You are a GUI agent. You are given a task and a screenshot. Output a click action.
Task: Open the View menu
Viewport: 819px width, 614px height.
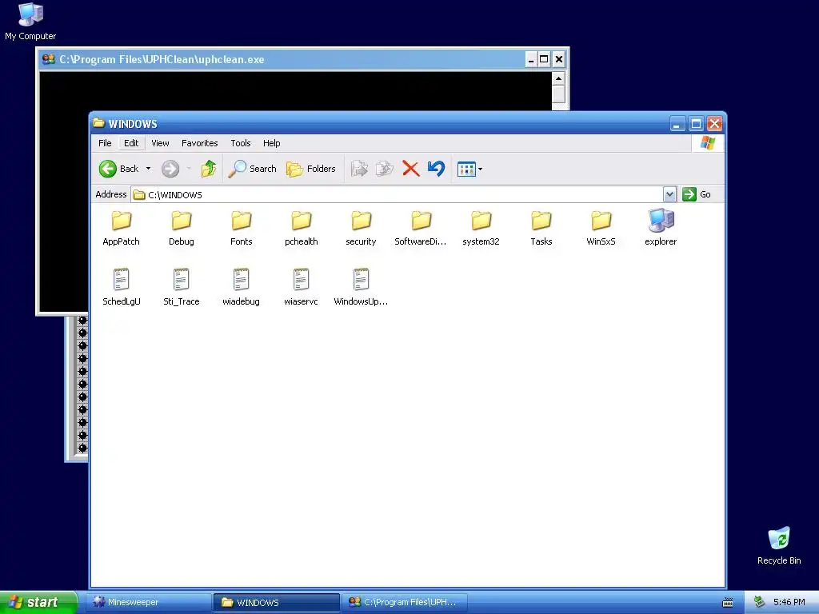point(160,143)
